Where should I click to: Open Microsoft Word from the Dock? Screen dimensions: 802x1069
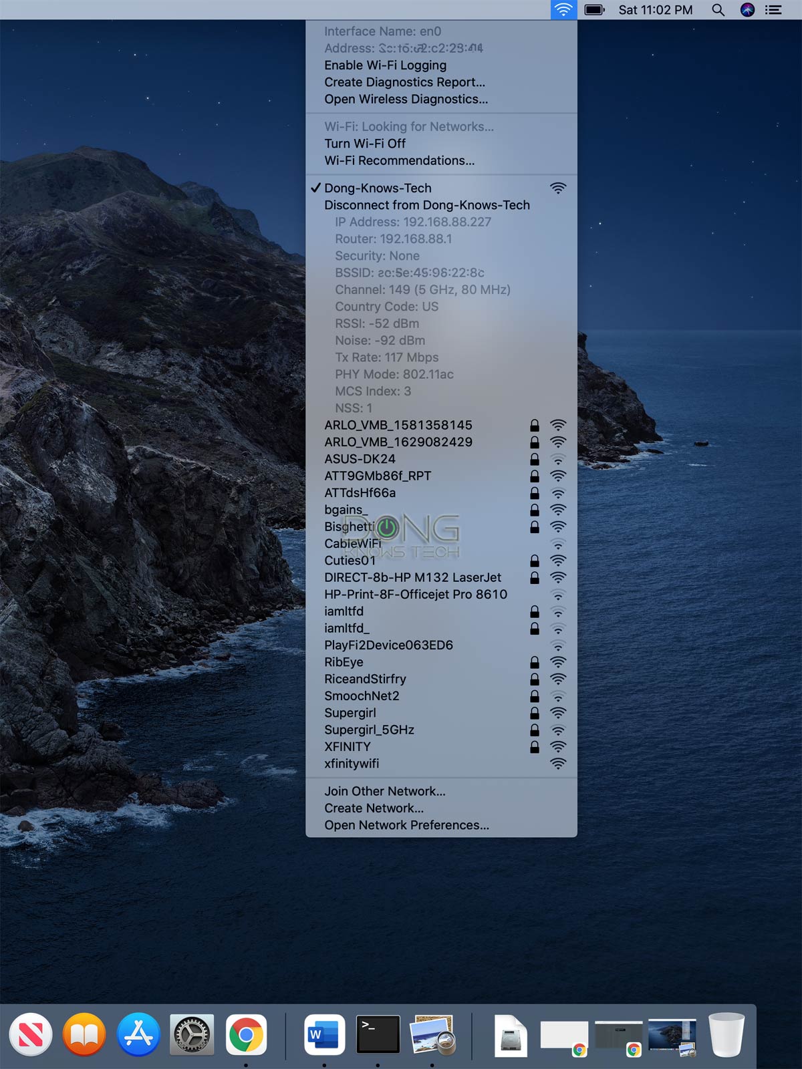[x=324, y=1035]
